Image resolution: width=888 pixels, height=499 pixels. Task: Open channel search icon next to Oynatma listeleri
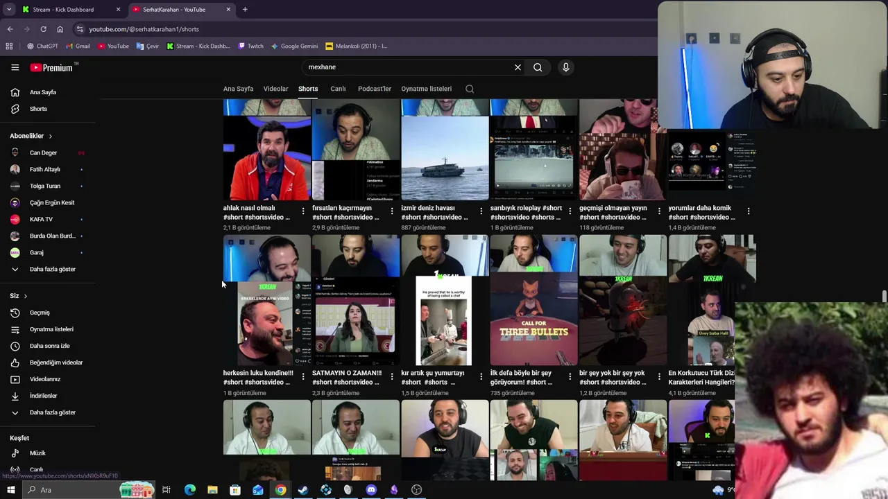[x=470, y=89]
